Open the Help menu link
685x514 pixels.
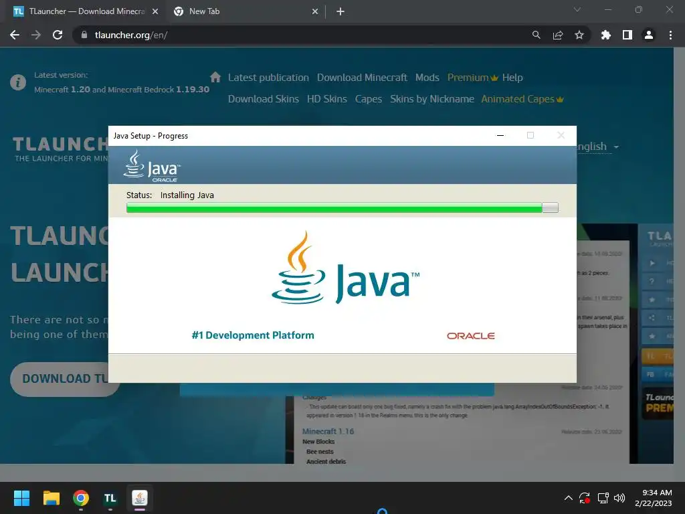512,78
